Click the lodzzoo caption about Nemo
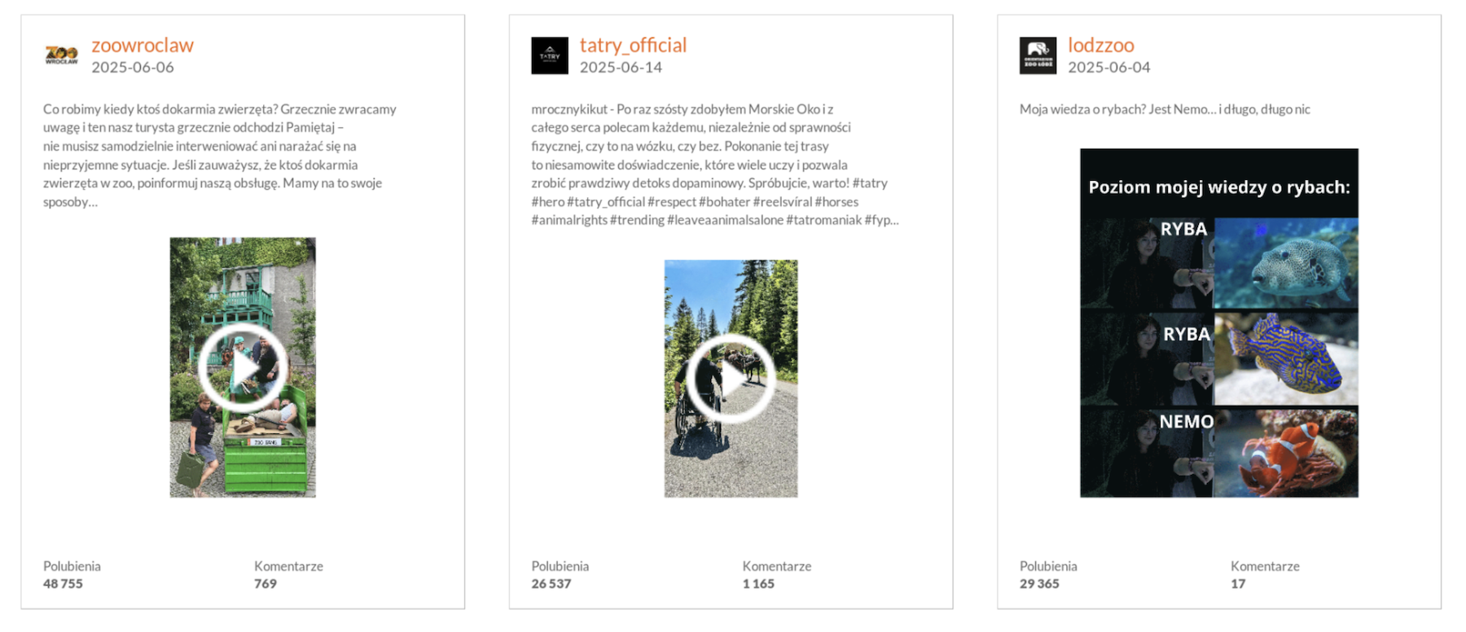Screen dimensions: 1466x632 (x=1165, y=109)
